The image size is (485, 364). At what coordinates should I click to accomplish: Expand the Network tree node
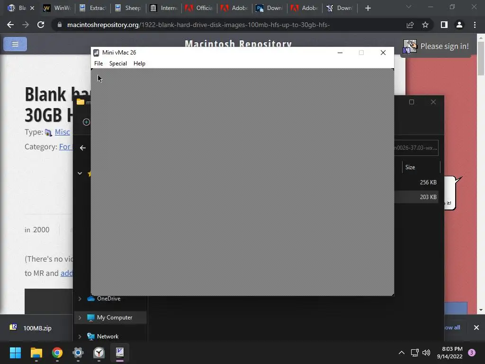(x=80, y=337)
